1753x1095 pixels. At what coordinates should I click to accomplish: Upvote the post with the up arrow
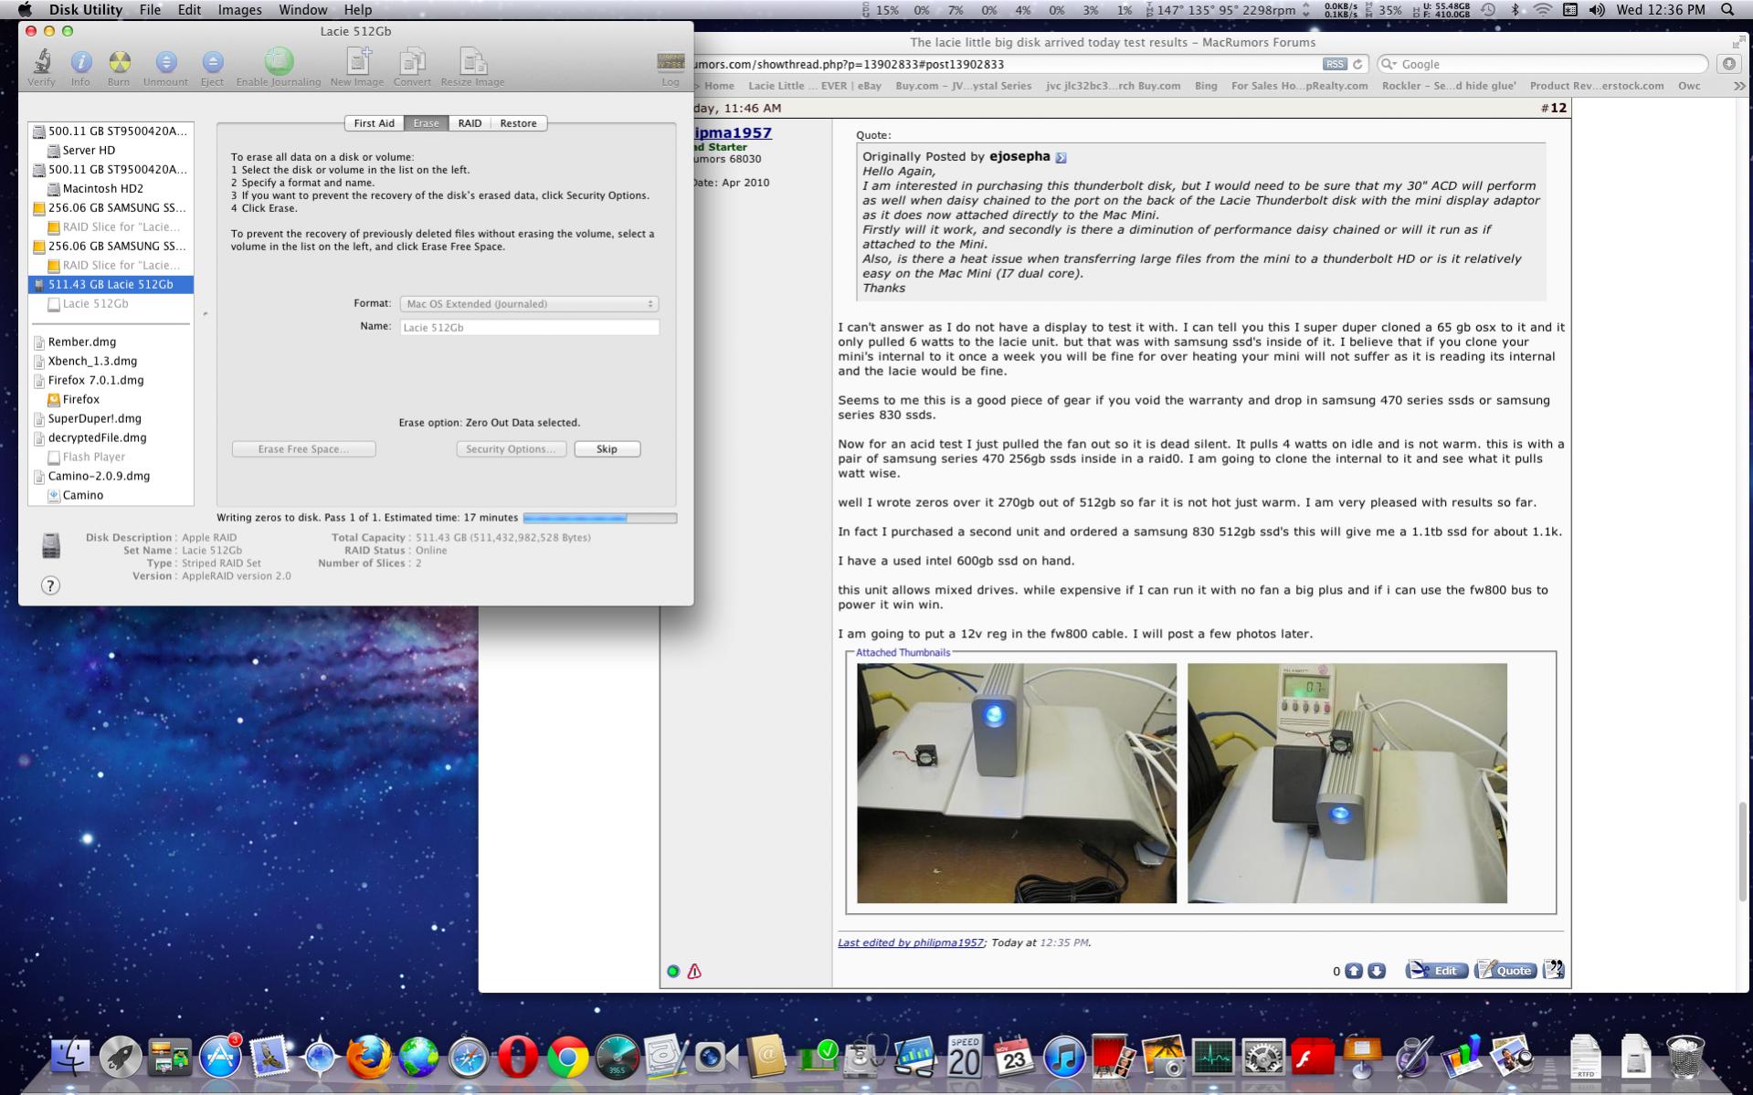1354,971
